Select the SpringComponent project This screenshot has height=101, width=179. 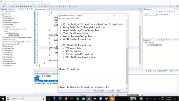(10, 63)
